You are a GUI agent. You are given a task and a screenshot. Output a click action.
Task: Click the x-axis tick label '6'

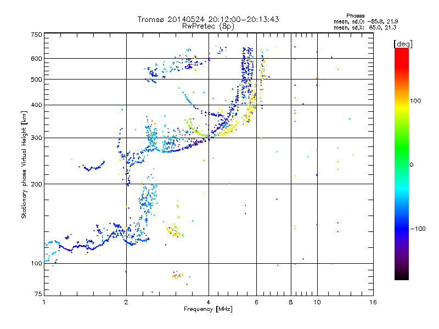tap(256, 302)
